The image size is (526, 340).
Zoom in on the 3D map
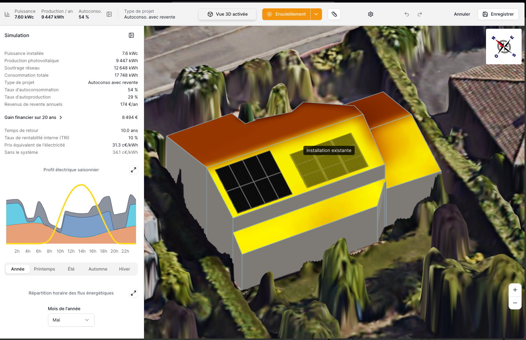pos(515,290)
